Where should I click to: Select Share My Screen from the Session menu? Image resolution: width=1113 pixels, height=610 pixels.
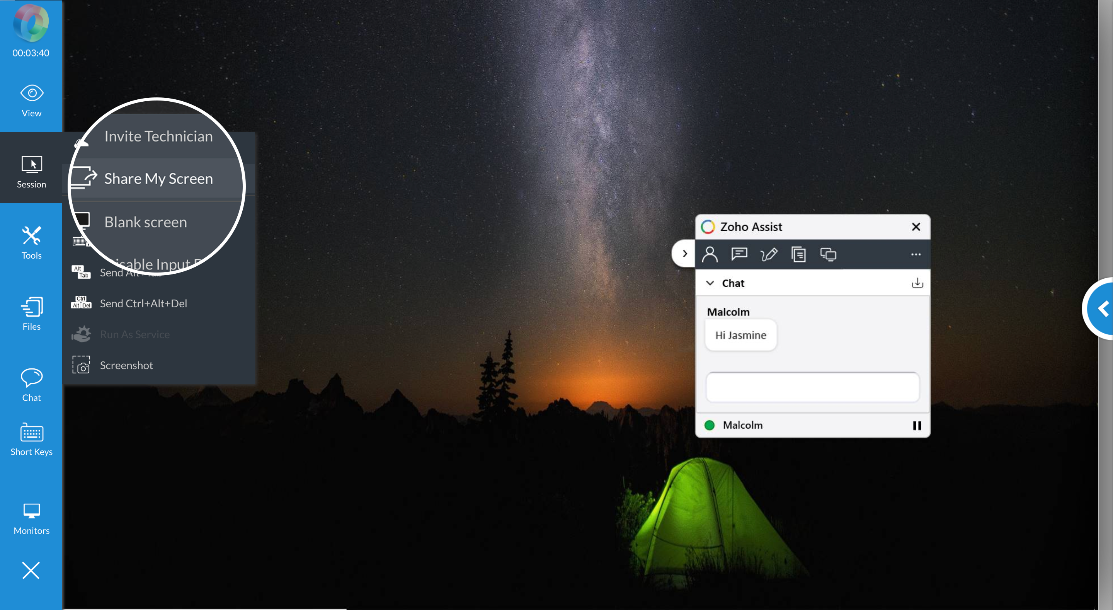coord(158,178)
